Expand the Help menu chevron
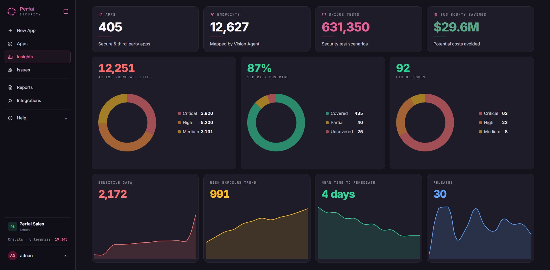This screenshot has width=550, height=270. tap(66, 118)
